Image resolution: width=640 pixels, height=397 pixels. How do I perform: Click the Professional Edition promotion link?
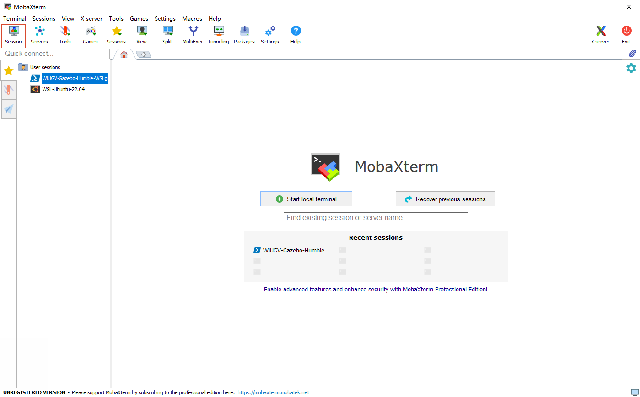pos(376,290)
